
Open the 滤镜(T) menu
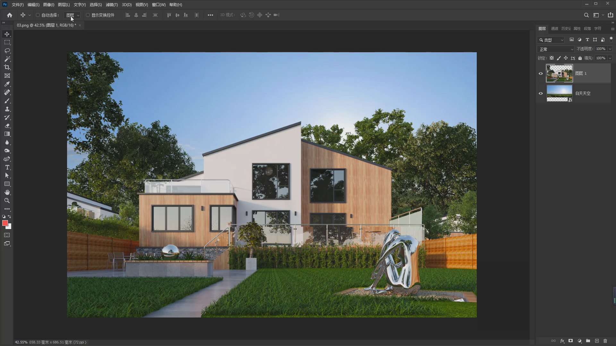click(x=112, y=5)
